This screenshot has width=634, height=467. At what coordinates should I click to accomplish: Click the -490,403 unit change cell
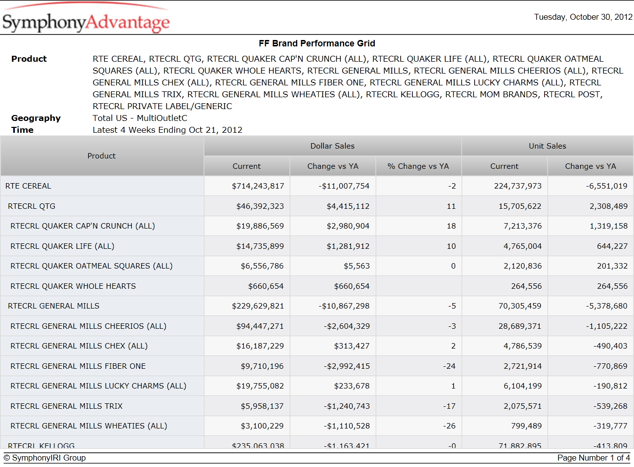[591, 346]
